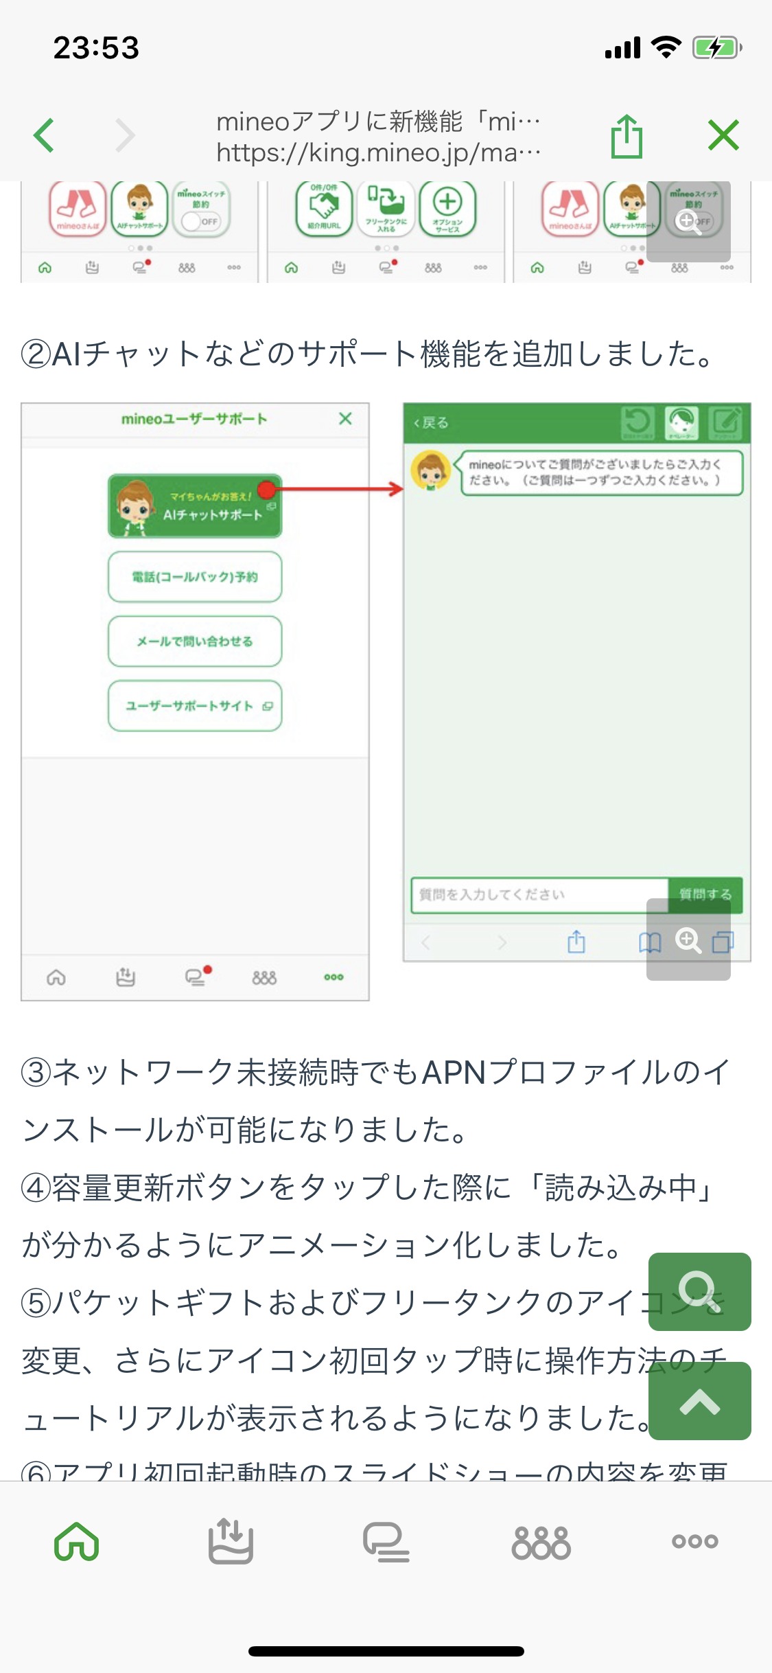Screen dimensions: 772x1673
Task: Open the share sheet icon
Action: [627, 136]
